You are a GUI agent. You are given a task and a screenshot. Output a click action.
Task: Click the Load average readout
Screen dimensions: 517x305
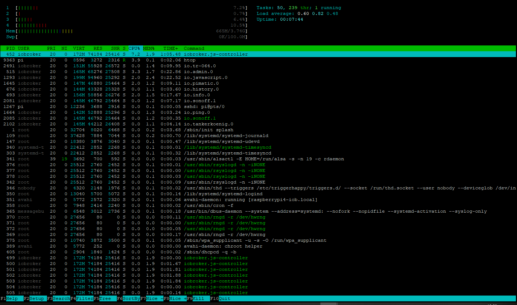tap(297, 13)
